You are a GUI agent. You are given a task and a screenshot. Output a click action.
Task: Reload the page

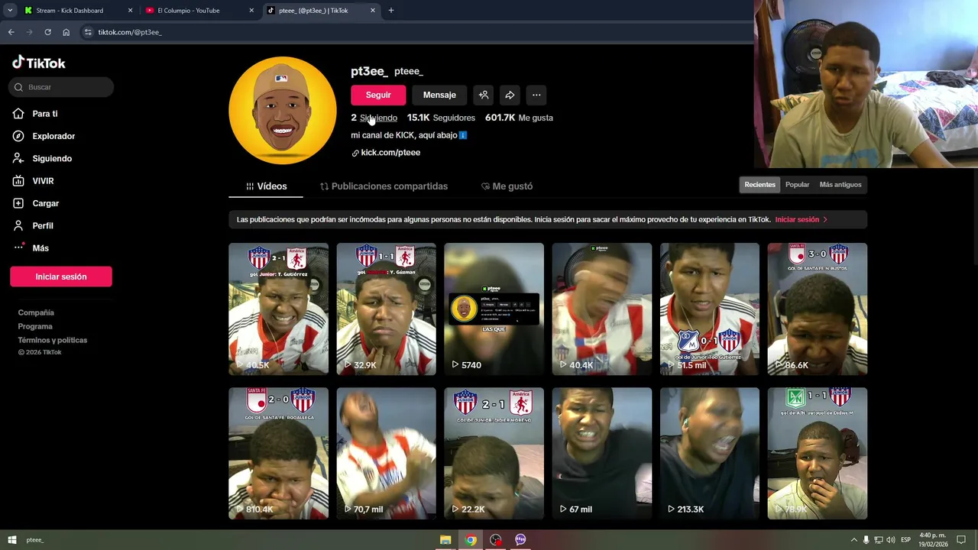[x=47, y=32]
